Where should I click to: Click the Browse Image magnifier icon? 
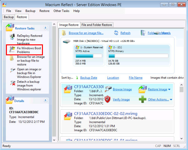pyautogui.click(x=108, y=89)
